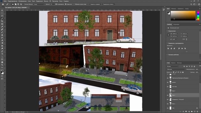Select the History Brush tool
Image resolution: width=201 pixels, height=113 pixels.
coord(2,38)
